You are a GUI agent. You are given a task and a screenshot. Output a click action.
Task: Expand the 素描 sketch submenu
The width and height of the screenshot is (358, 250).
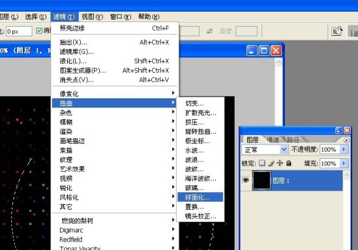[x=114, y=150]
